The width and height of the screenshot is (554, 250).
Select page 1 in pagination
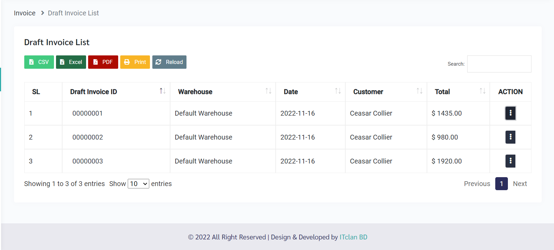[x=501, y=184]
